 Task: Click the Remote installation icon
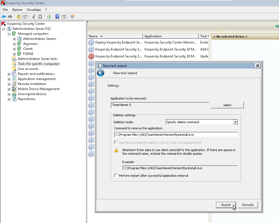pyautogui.click(x=14, y=84)
